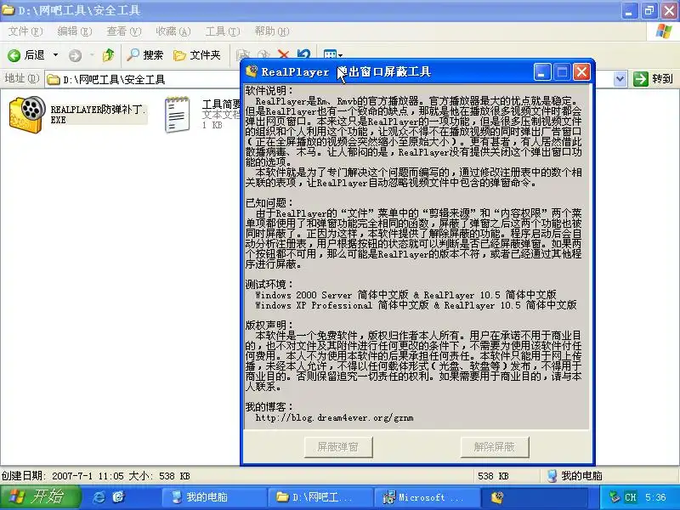Viewport: 680px width, 510px height.
Task: Click the RealPlayer dialog title bar icon
Action: coord(252,71)
